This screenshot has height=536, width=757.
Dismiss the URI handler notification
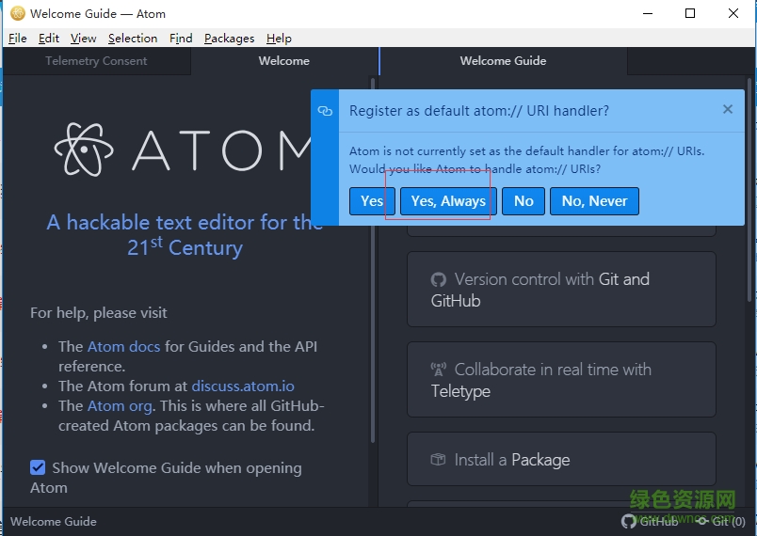pyautogui.click(x=727, y=109)
